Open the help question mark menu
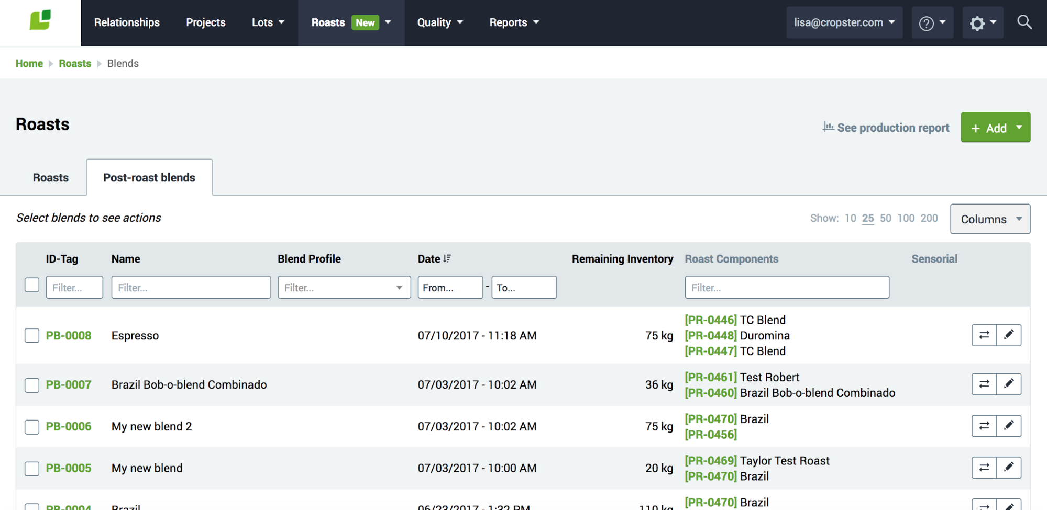Screen dimensions: 1047x511 coord(932,23)
